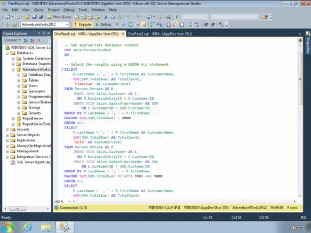
Task: Display Estimated Execution Plan
Action: pos(130,25)
